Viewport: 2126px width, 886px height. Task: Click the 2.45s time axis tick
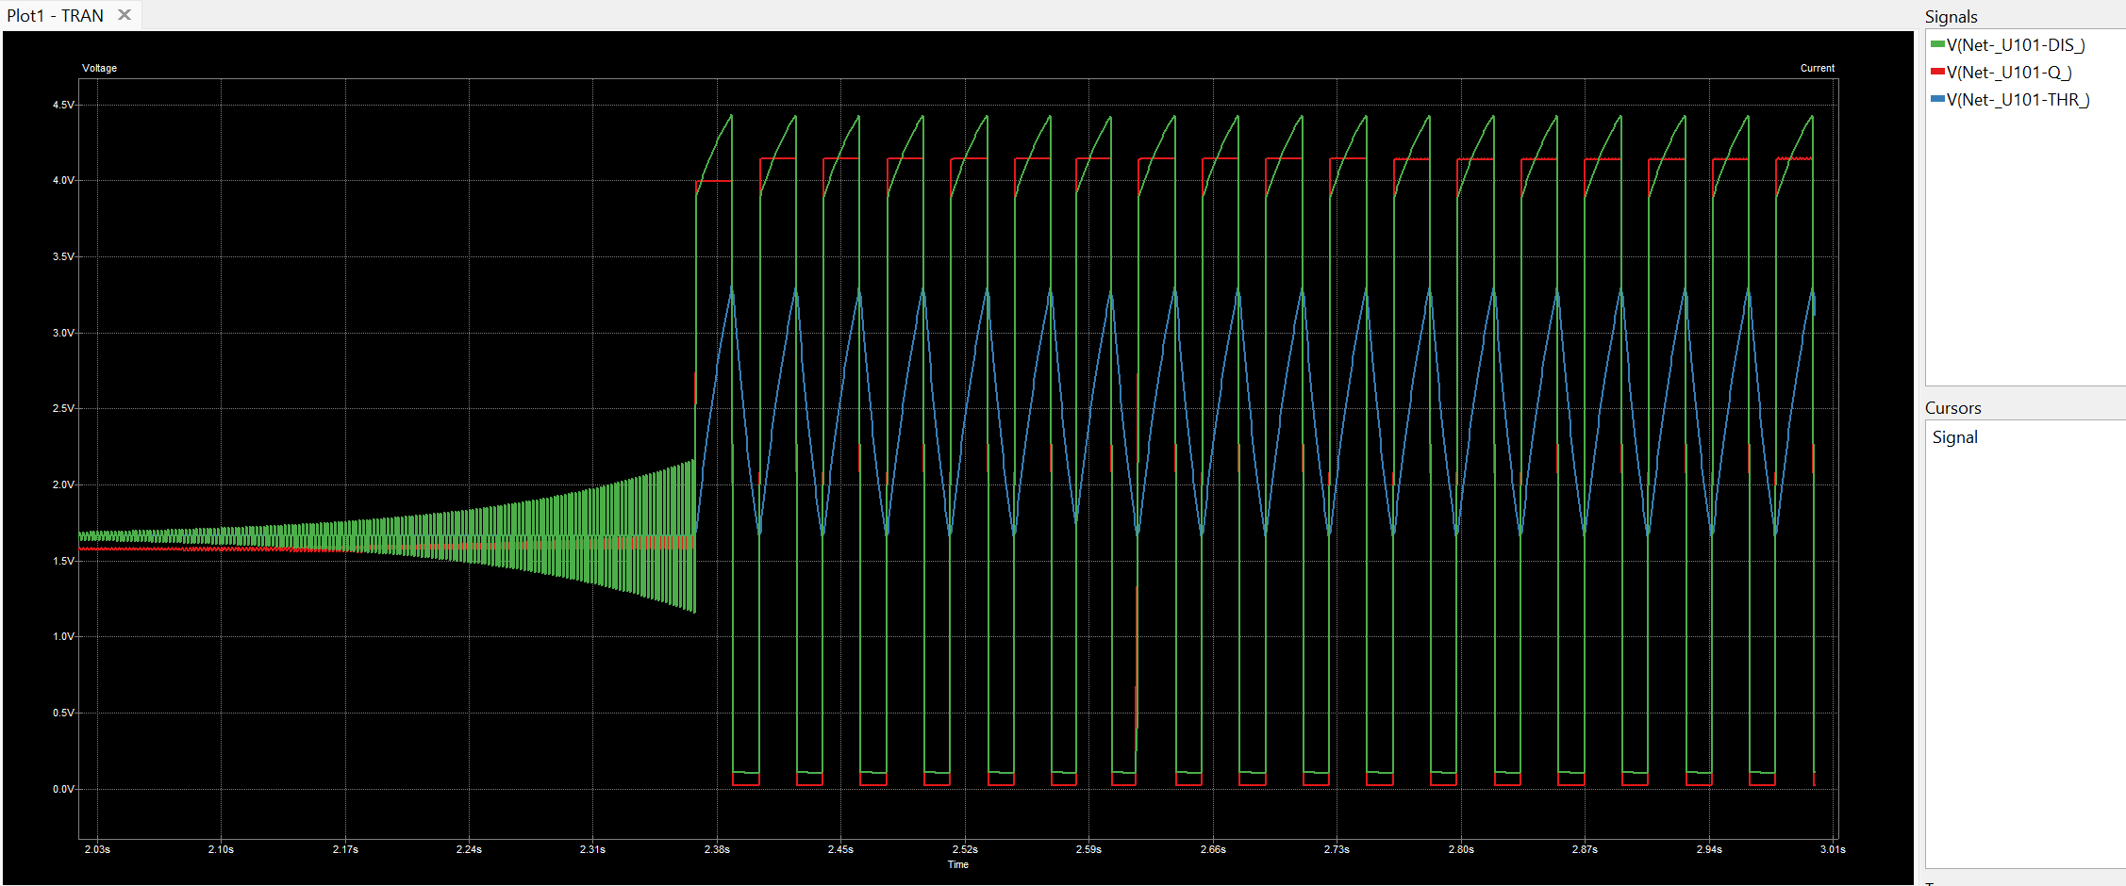pos(840,849)
